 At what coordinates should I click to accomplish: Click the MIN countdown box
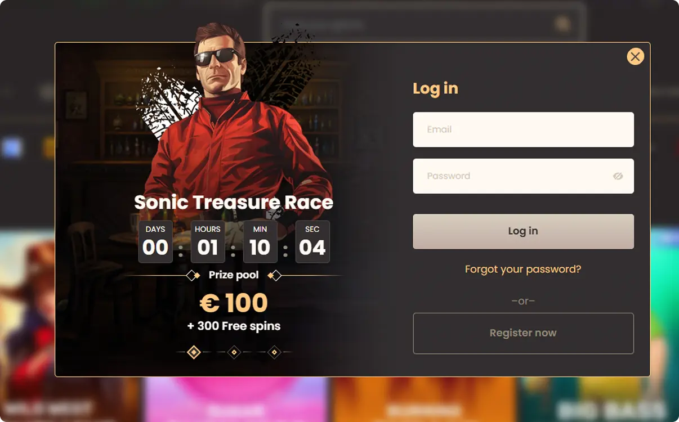260,242
